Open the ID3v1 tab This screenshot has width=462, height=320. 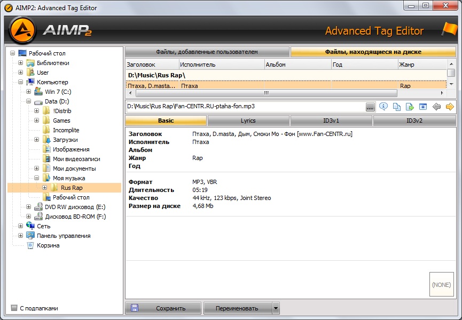[331, 121]
